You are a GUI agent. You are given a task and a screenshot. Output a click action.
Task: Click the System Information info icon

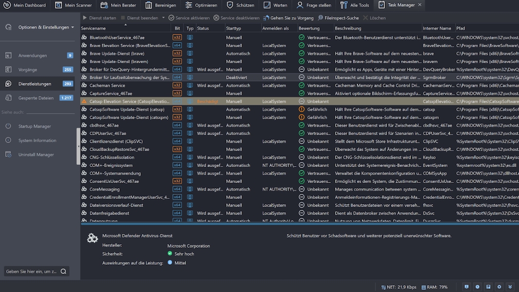tap(8, 140)
